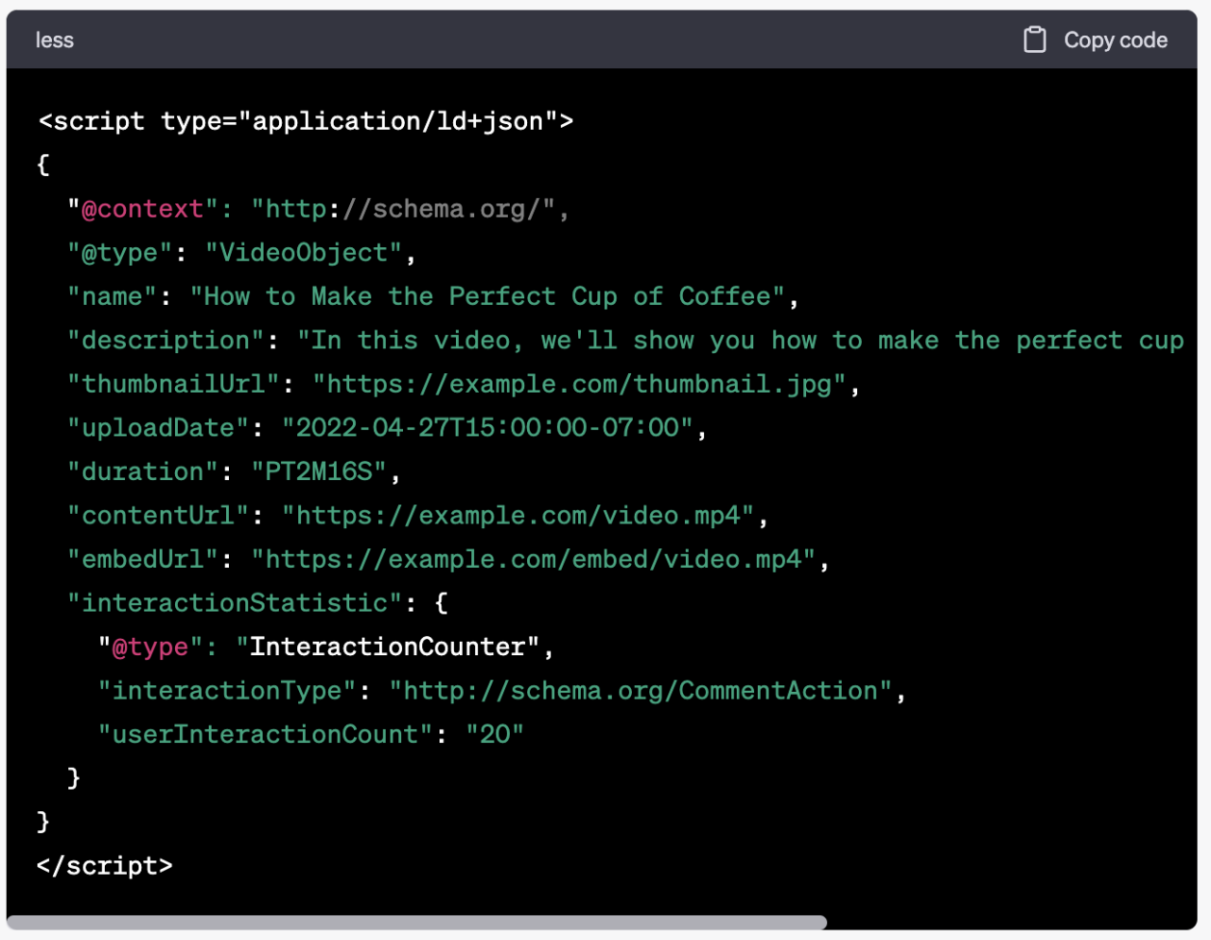Click the "description" key
Viewport: 1211px width, 940px height.
pos(166,340)
